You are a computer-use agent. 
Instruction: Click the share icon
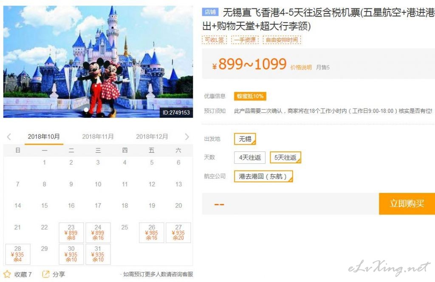tap(45, 274)
